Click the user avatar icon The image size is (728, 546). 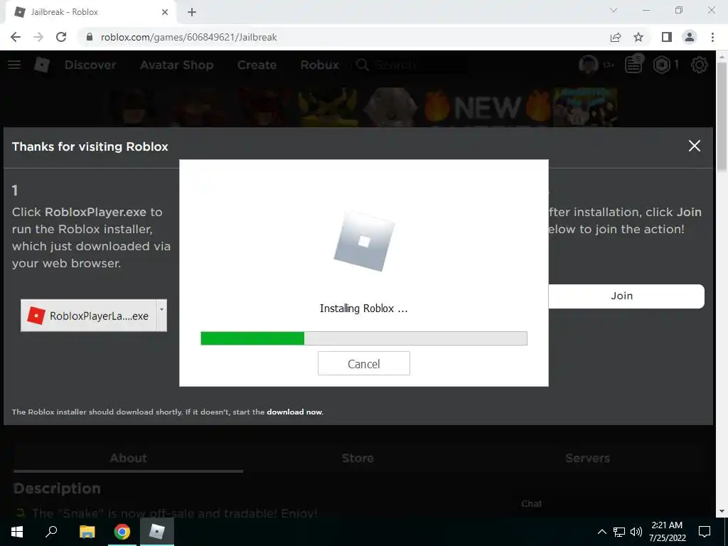pyautogui.click(x=588, y=65)
